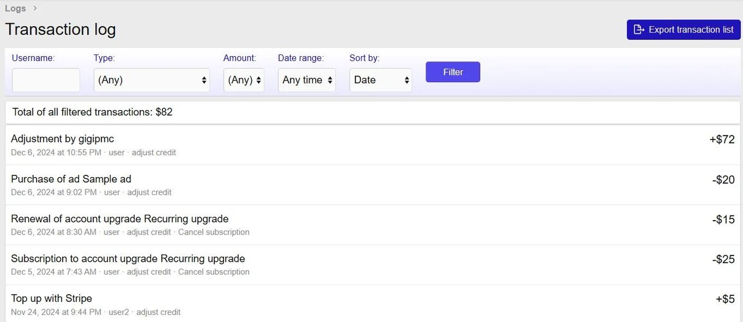Cancel subscription on the Renewal transaction
Screen dimensions: 743x322
(x=214, y=232)
